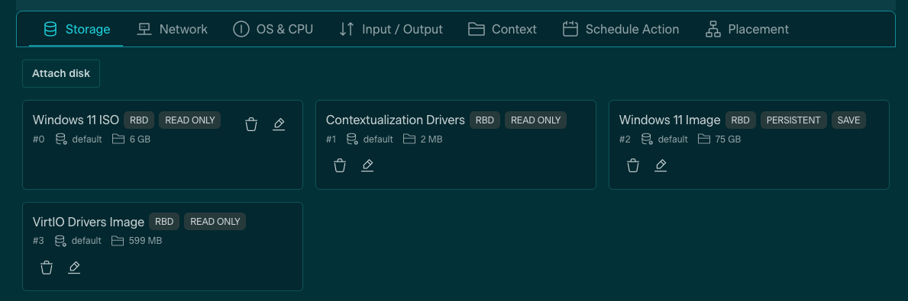Click the PERSISTENT badge on Windows 11 Image
The height and width of the screenshot is (301, 908).
point(793,120)
